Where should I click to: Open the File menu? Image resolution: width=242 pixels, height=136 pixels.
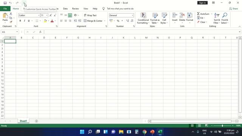[5, 9]
